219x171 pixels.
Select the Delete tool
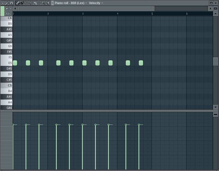click(26, 3)
